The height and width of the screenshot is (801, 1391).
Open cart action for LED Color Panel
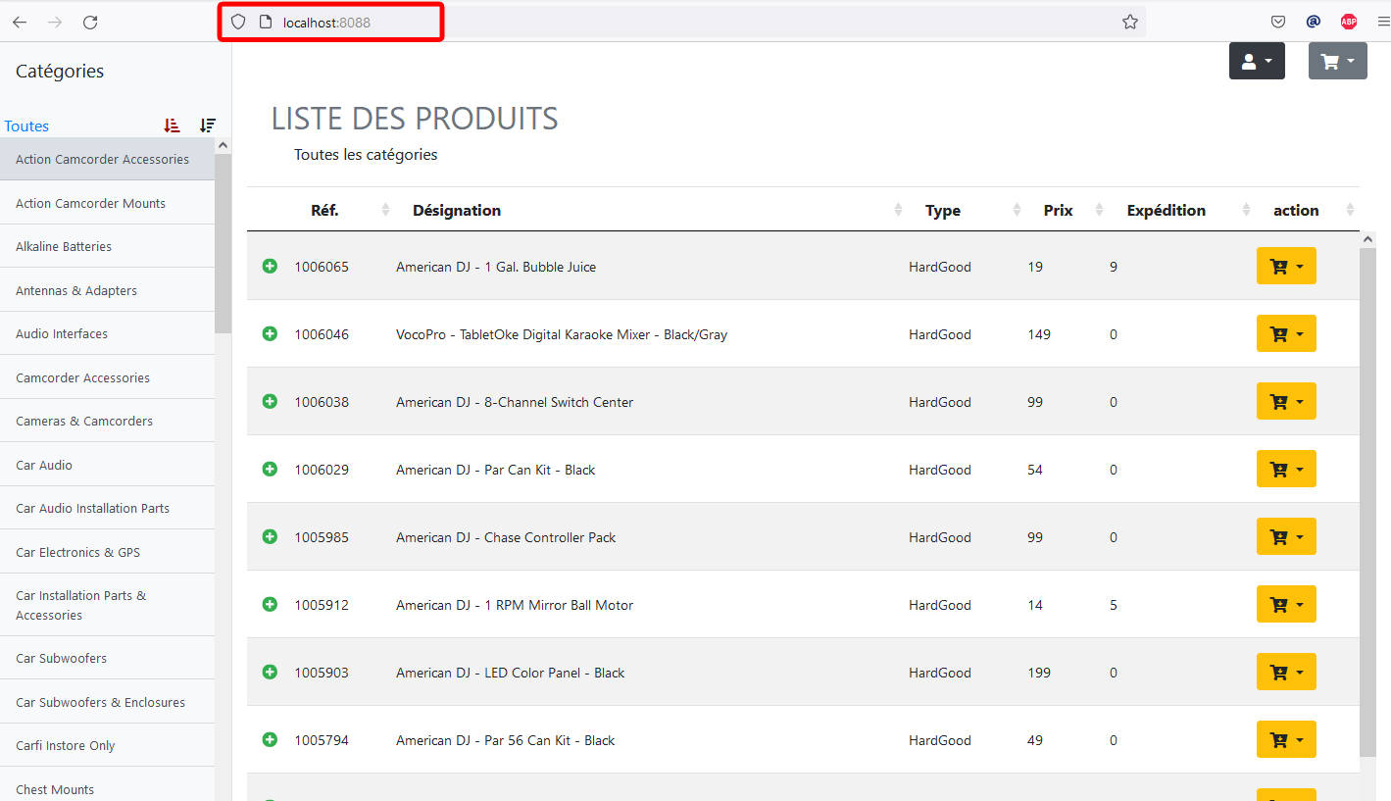[1286, 672]
